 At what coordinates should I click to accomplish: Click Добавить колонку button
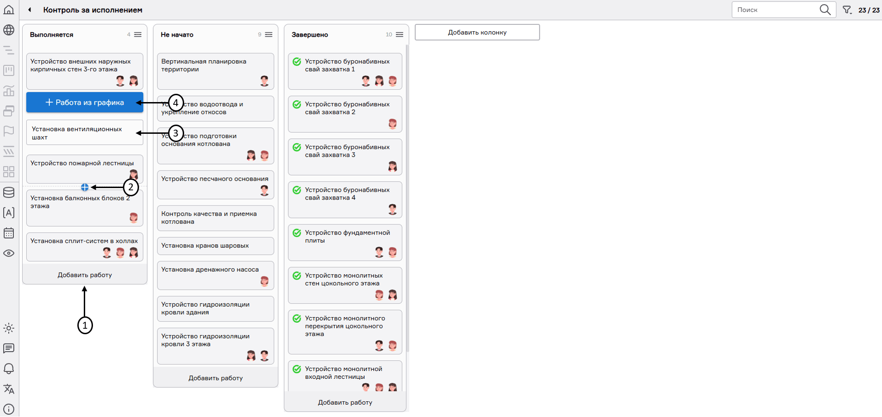pyautogui.click(x=477, y=32)
